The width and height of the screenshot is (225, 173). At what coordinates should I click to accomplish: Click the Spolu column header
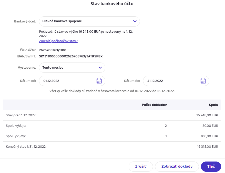[213, 105]
